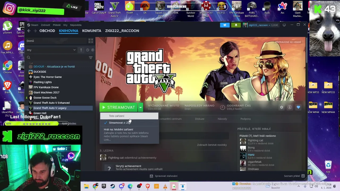Sort library with the up arrow icon

[x=81, y=50]
